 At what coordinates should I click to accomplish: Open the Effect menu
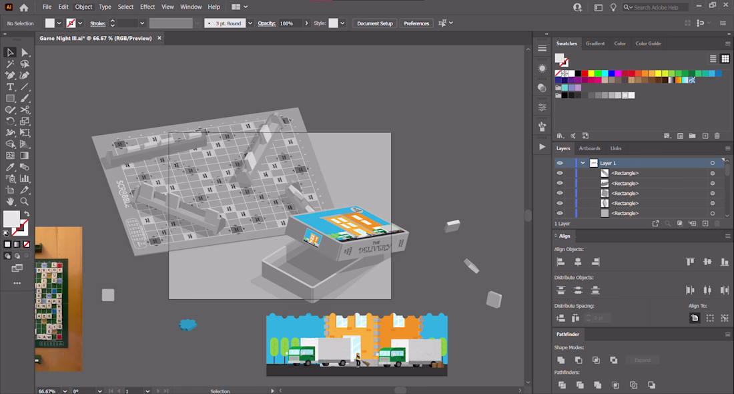147,7
